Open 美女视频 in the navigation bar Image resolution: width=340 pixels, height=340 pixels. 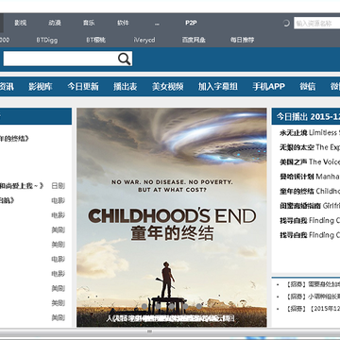tap(168, 87)
